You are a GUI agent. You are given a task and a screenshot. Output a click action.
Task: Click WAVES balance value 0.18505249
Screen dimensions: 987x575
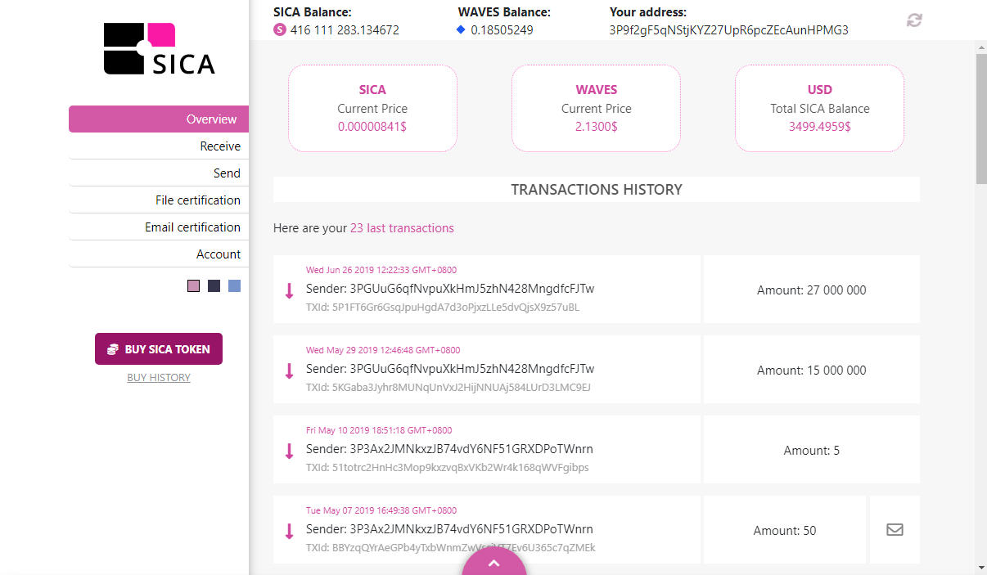502,30
